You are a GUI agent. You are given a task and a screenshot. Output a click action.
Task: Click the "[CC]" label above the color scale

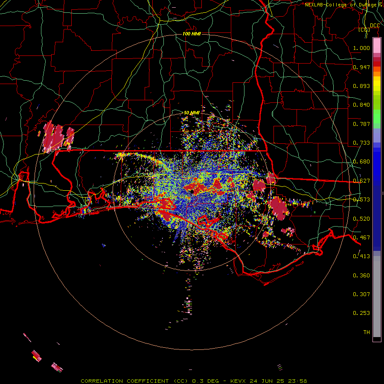(x=364, y=29)
